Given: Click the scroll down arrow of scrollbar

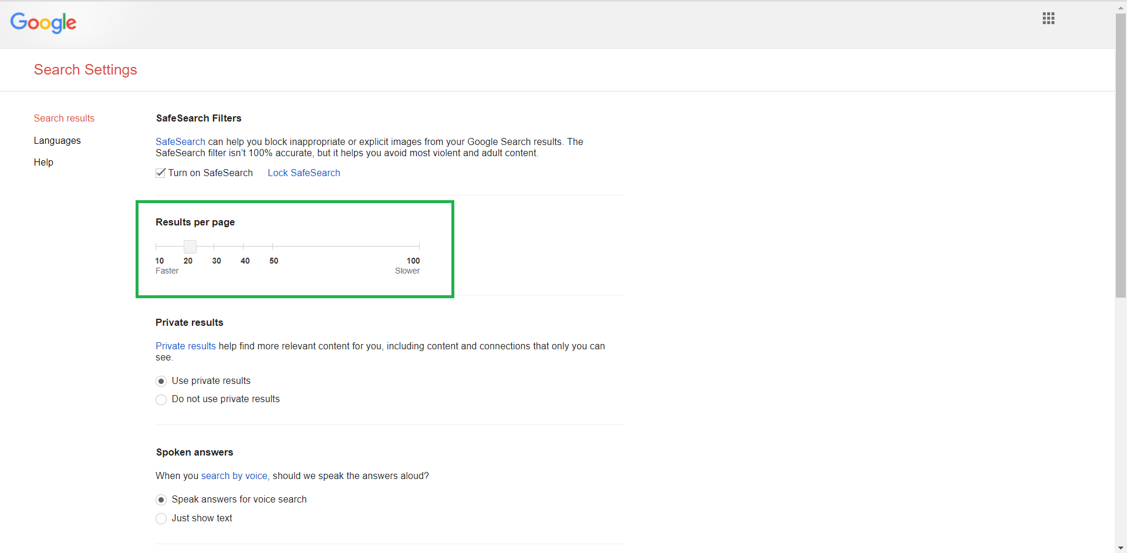Looking at the screenshot, I should point(1121,548).
